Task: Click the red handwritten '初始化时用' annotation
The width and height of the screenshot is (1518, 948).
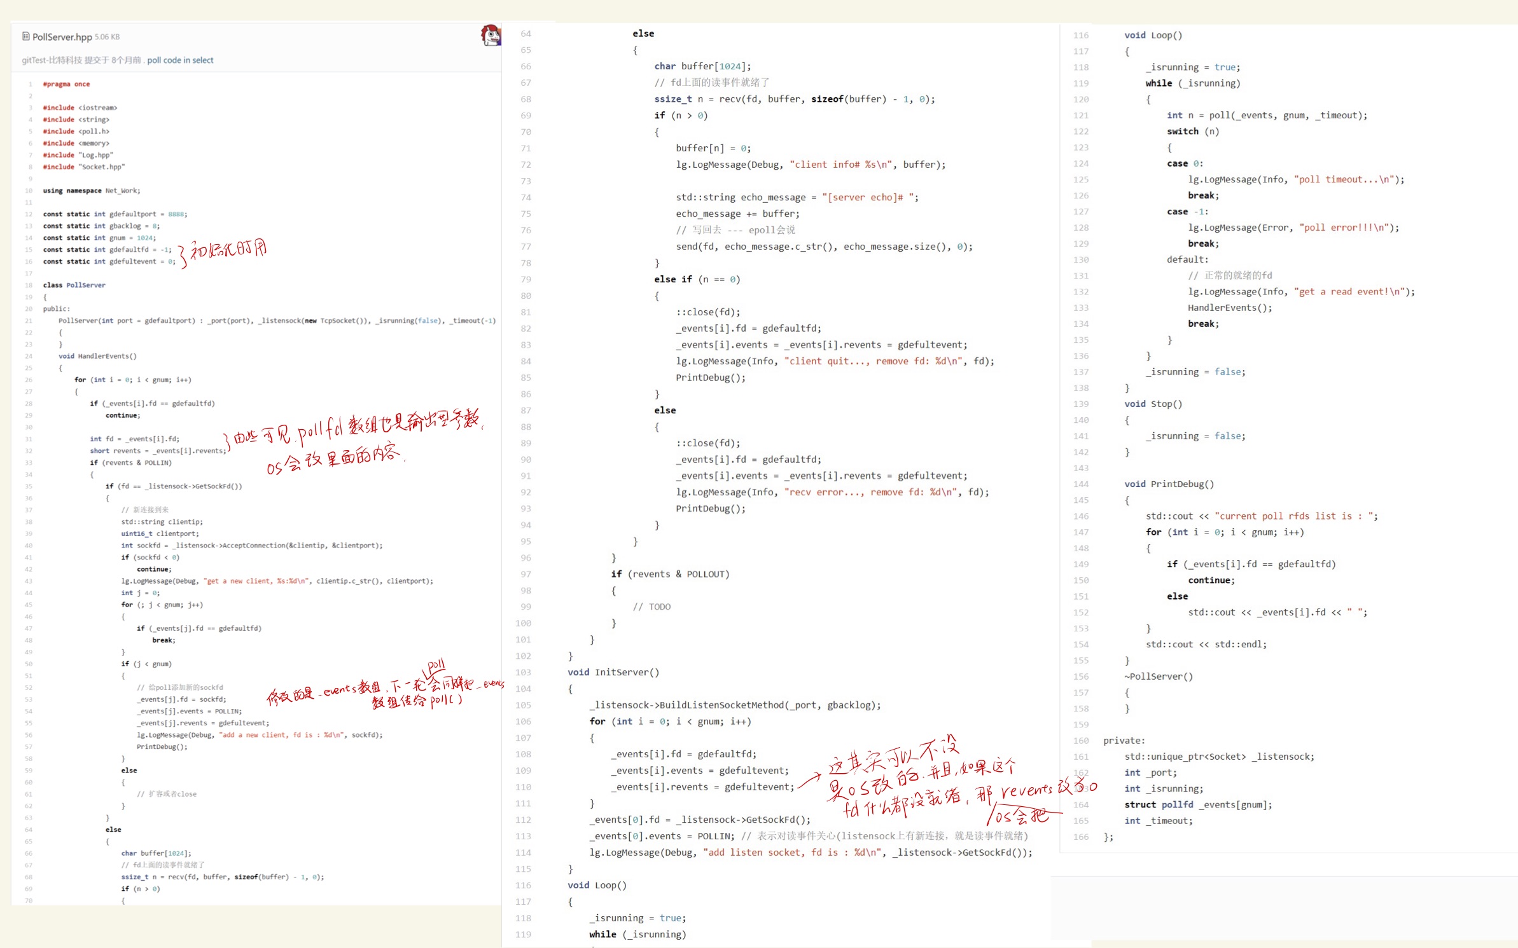Action: coord(228,250)
